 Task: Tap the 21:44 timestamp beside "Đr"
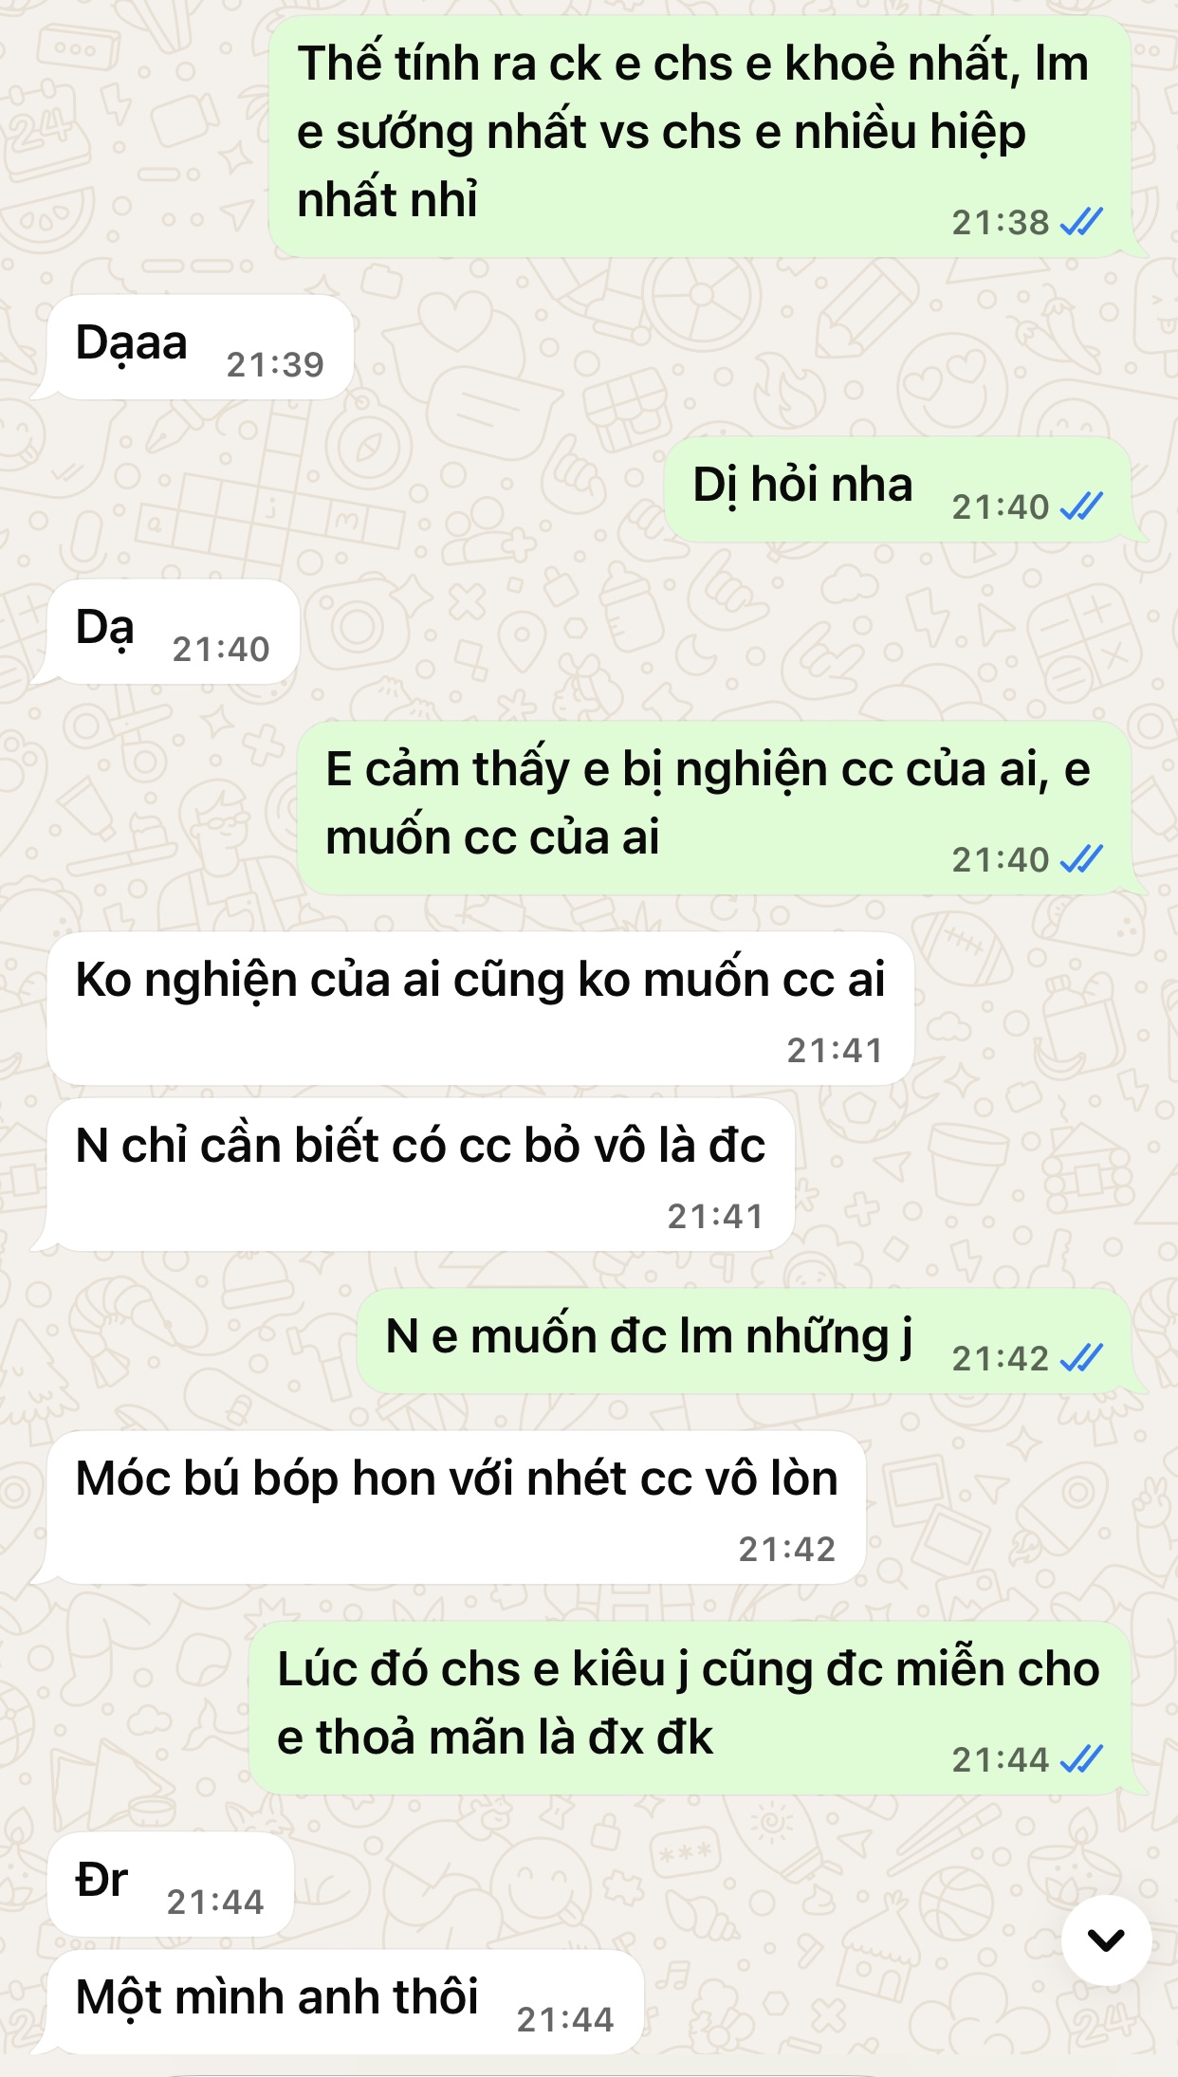coord(215,1902)
